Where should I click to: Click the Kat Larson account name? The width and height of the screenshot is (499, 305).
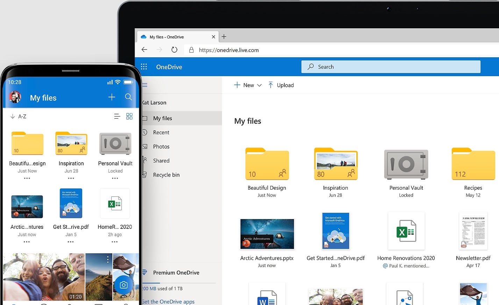tap(154, 103)
